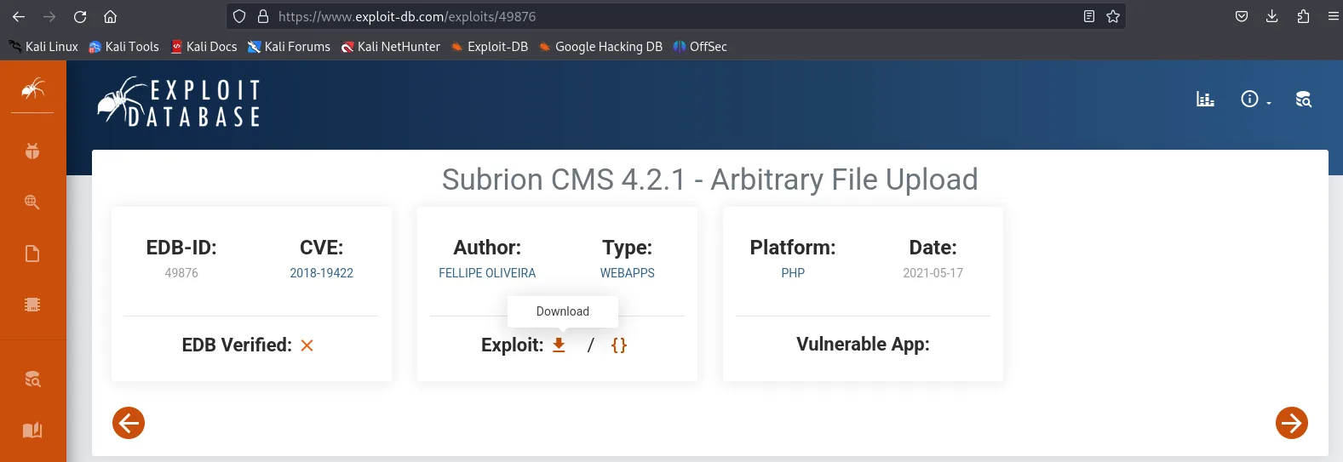Reload the current page
The width and height of the screenshot is (1343, 462).
80,16
